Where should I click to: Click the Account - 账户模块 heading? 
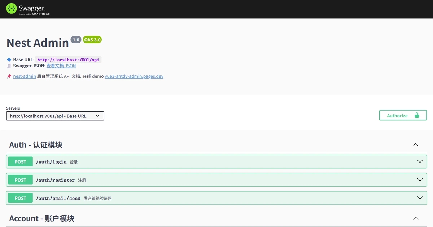[x=42, y=218]
